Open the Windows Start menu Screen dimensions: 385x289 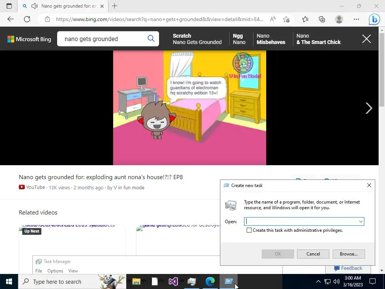coord(9,281)
